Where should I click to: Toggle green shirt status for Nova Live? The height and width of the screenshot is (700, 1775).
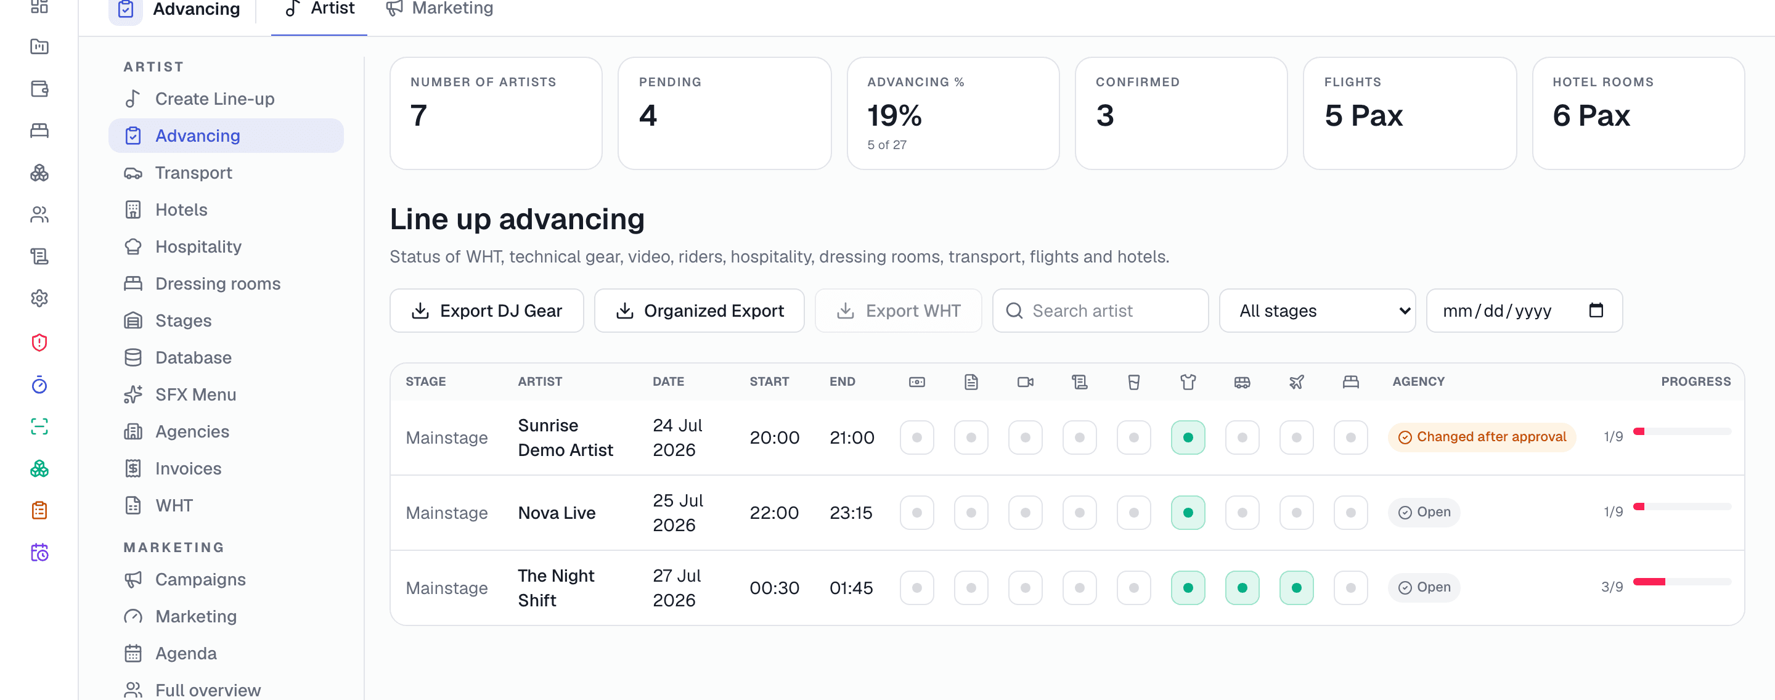[1188, 513]
